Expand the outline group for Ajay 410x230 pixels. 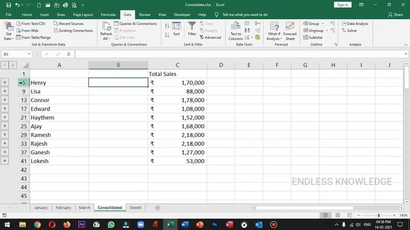(x=4, y=126)
